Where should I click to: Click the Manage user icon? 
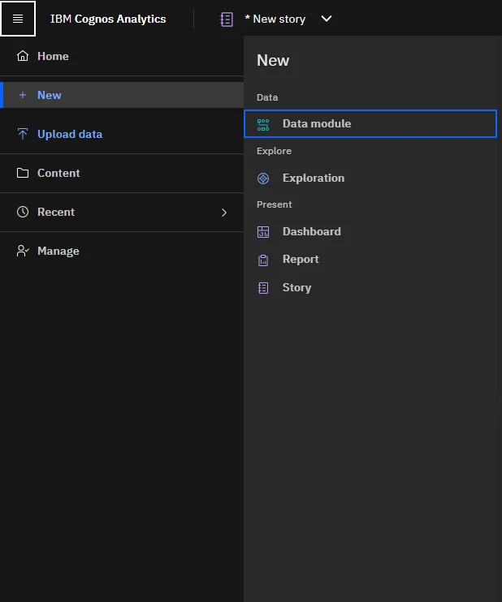point(23,251)
